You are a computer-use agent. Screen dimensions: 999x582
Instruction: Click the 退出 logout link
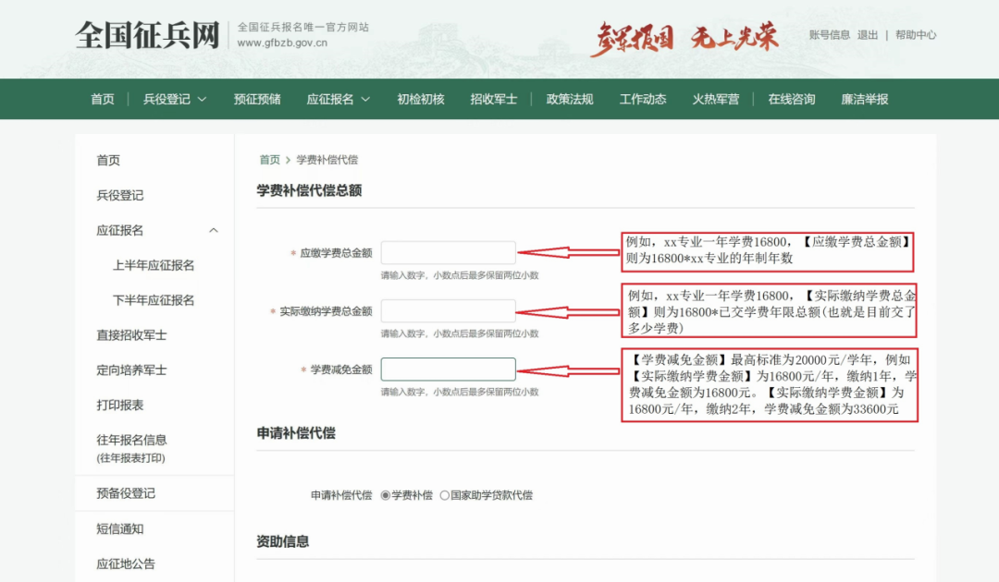pyautogui.click(x=868, y=35)
